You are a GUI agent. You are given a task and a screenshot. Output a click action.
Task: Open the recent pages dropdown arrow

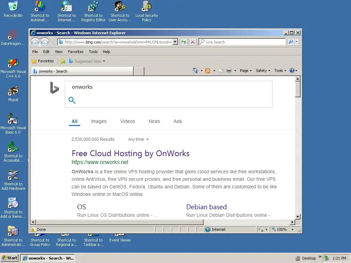point(52,42)
